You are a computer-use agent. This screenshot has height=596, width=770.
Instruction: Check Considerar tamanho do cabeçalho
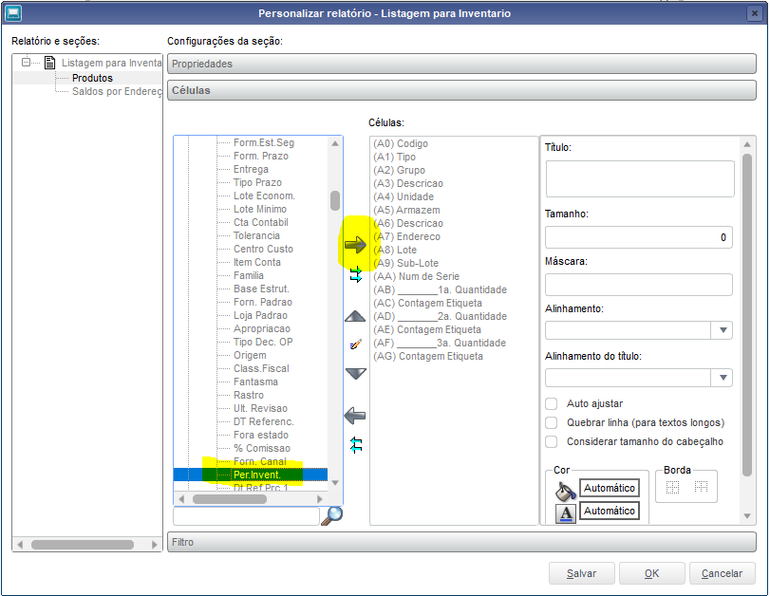pyautogui.click(x=552, y=441)
